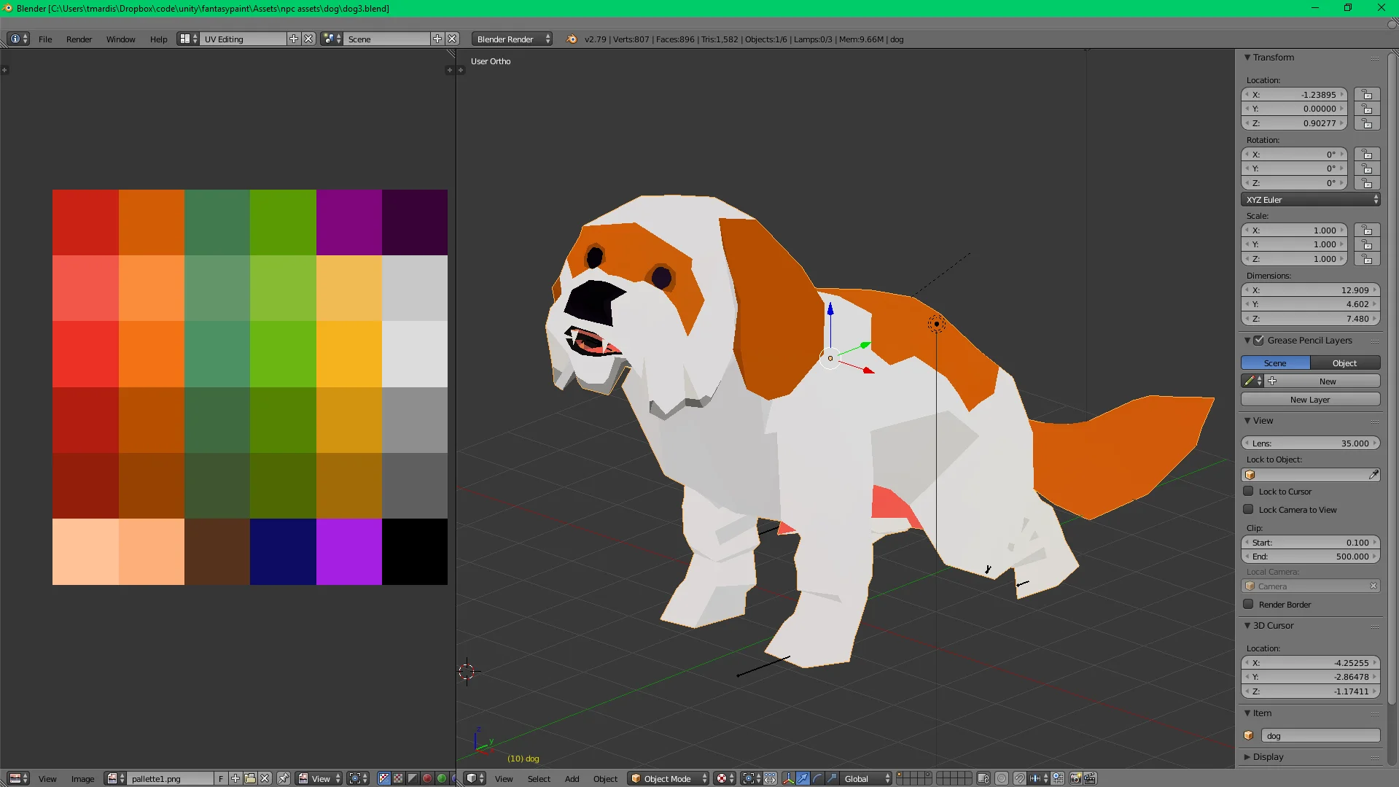Open the Add menu in 3D view
This screenshot has width=1399, height=787.
pos(572,779)
